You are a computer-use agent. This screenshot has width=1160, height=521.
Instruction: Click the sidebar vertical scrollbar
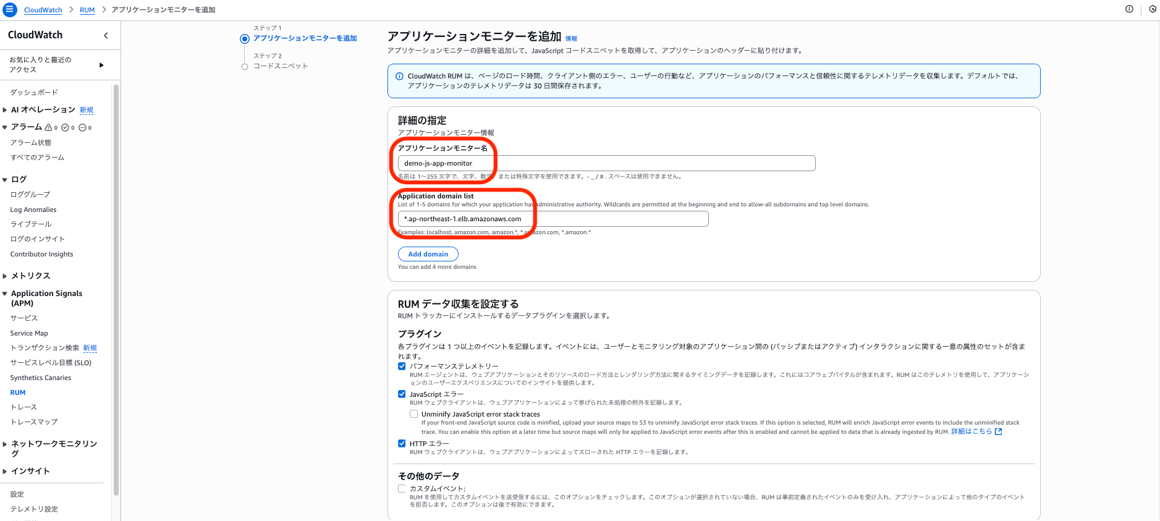point(116,290)
